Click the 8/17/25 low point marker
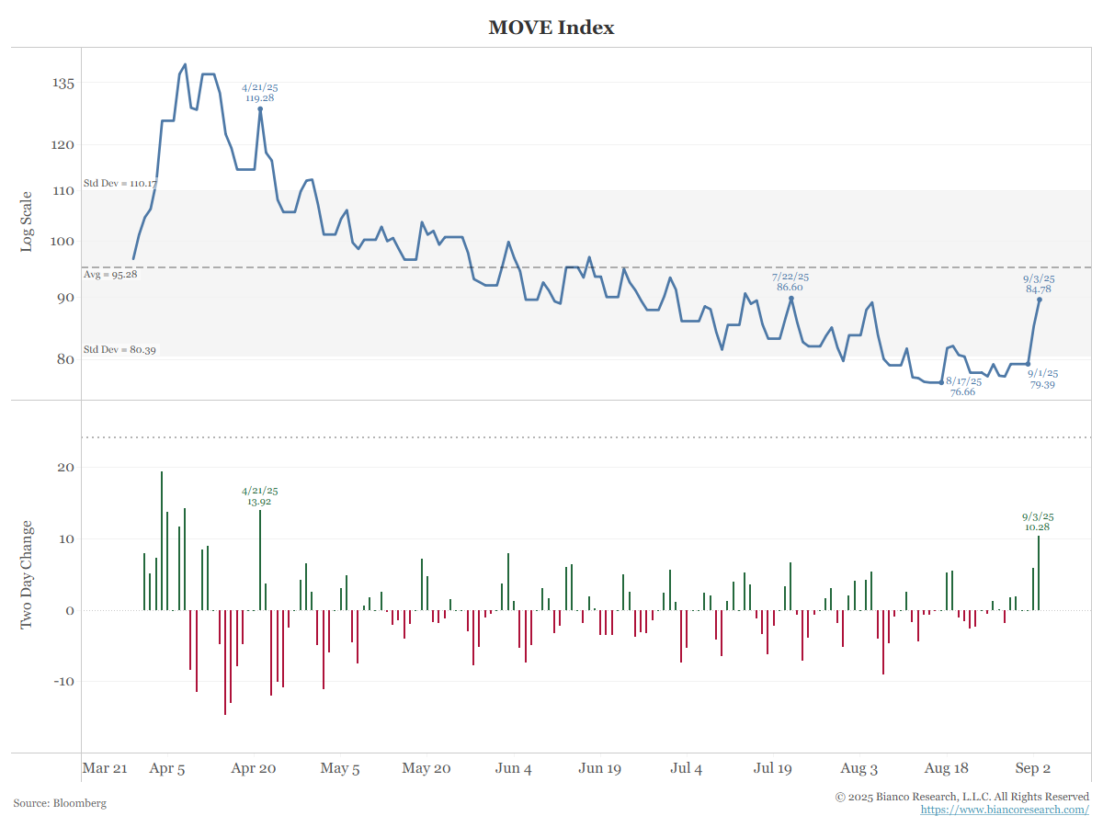This screenshot has height=827, width=1103. coord(941,382)
